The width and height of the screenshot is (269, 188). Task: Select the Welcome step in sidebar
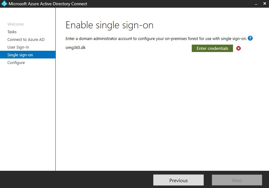click(15, 24)
